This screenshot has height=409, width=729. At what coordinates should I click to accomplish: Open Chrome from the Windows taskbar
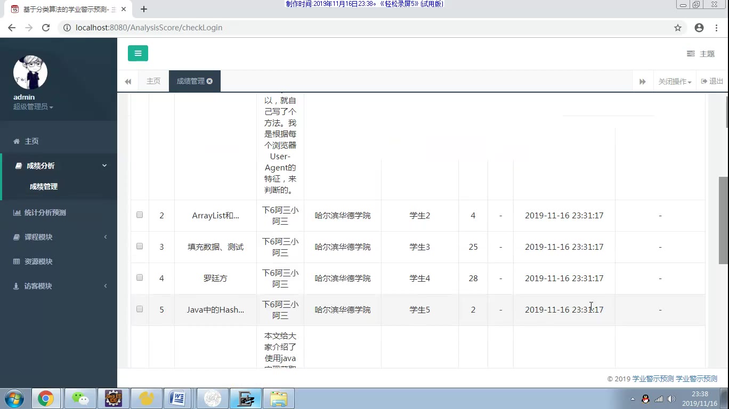(45, 398)
